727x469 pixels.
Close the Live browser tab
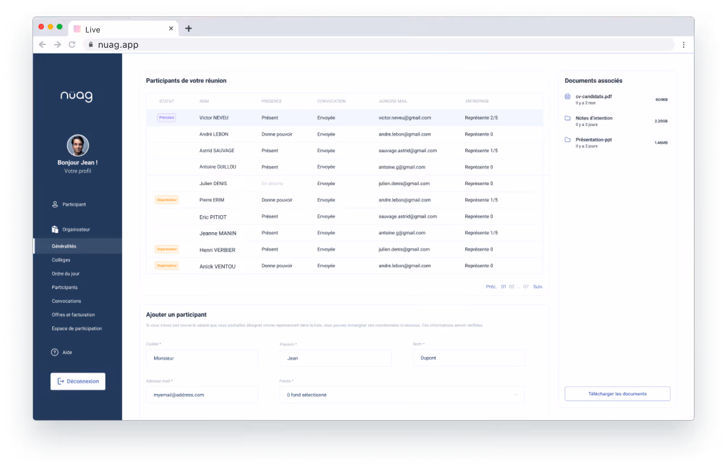tap(171, 29)
